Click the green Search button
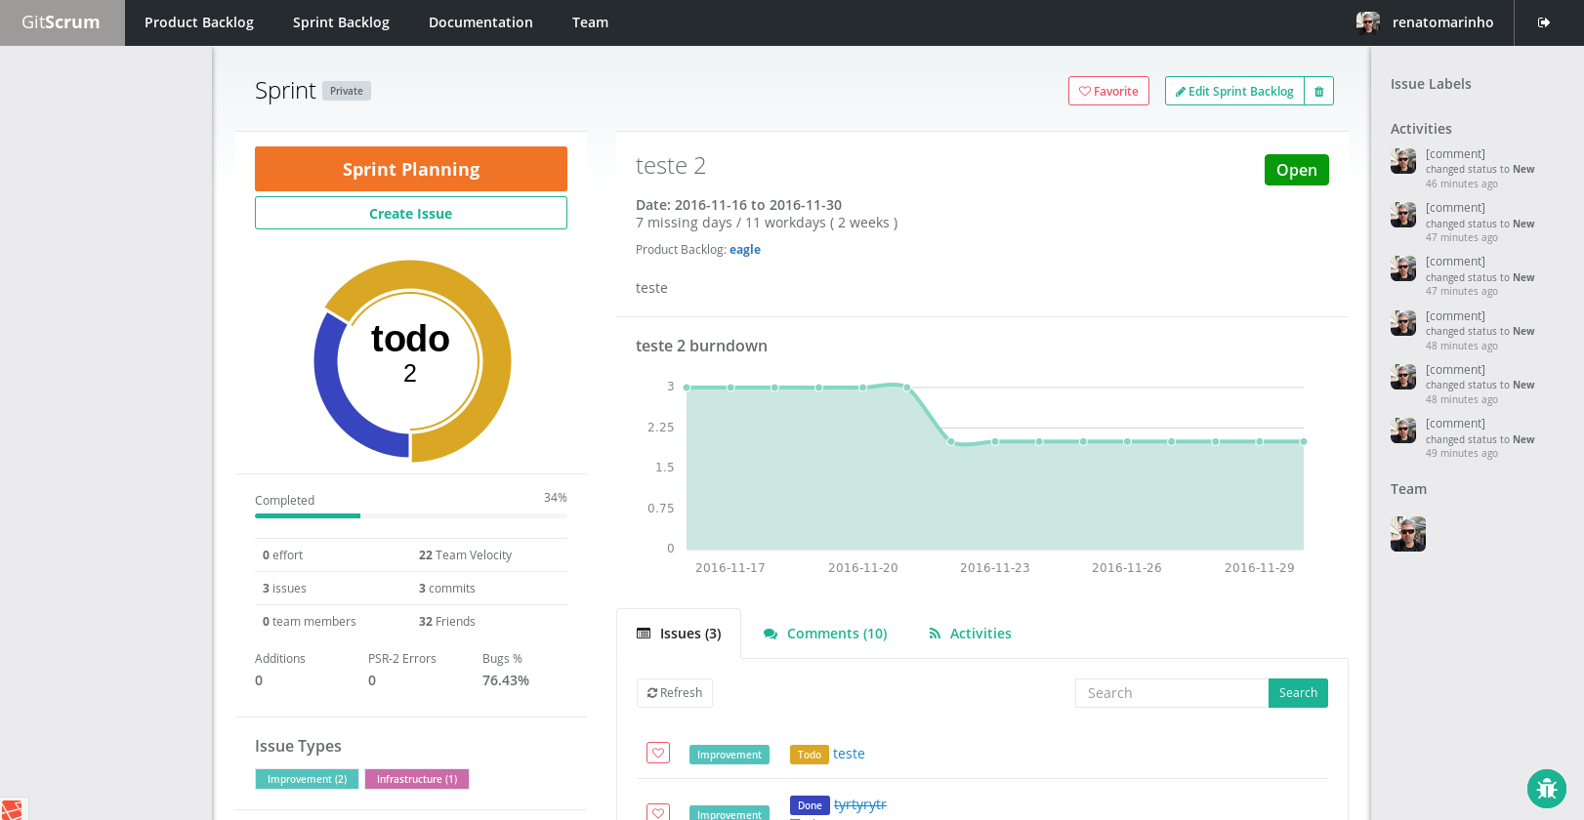Image resolution: width=1584 pixels, height=820 pixels. point(1298,693)
